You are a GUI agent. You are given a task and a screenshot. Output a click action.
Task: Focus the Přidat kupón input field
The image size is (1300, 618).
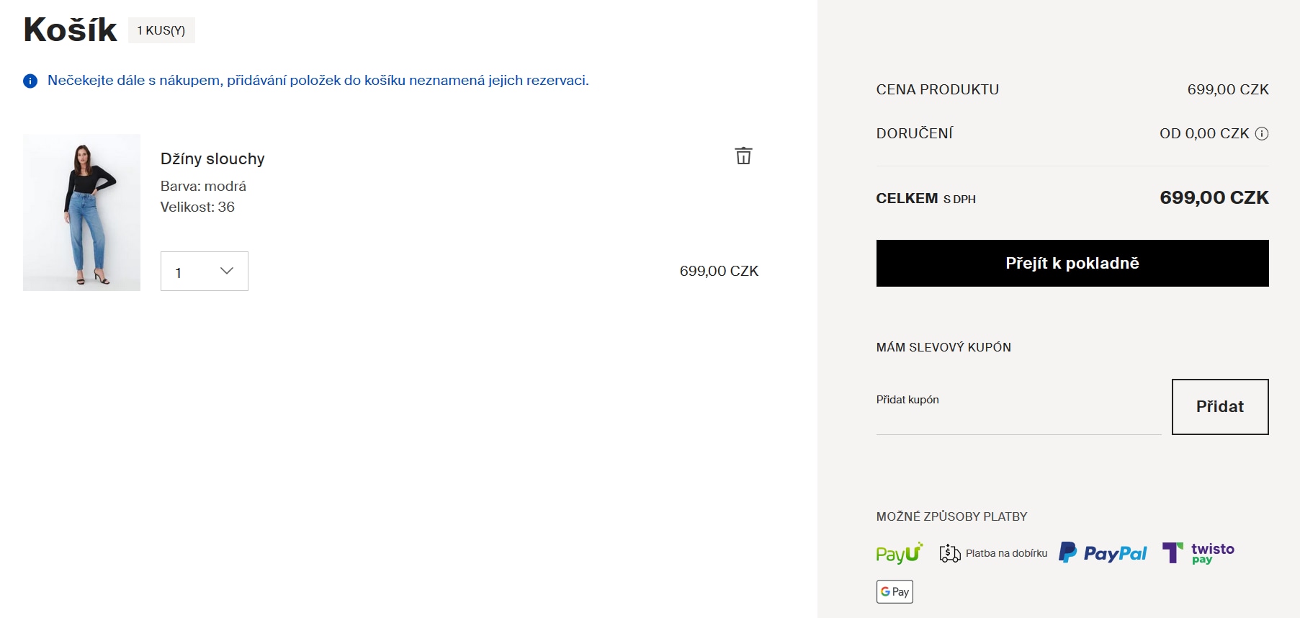[1018, 408]
